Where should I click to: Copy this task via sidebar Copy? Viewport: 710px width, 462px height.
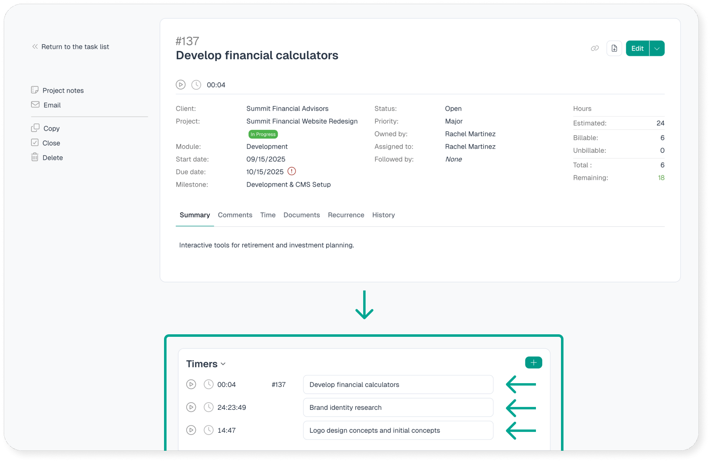pos(51,129)
